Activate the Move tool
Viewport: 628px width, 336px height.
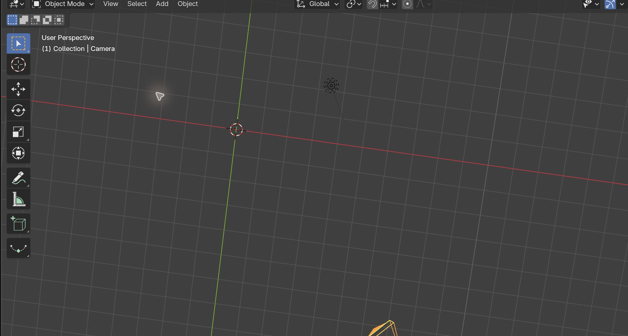18,89
